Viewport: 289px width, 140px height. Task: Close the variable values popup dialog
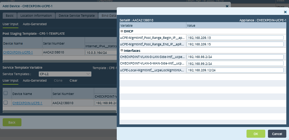tap(285, 12)
